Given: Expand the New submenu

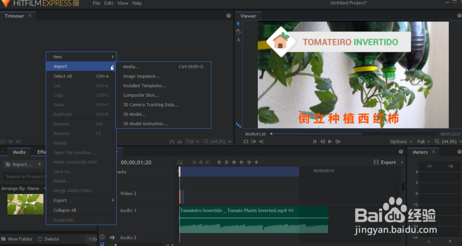Looking at the screenshot, I should point(81,56).
